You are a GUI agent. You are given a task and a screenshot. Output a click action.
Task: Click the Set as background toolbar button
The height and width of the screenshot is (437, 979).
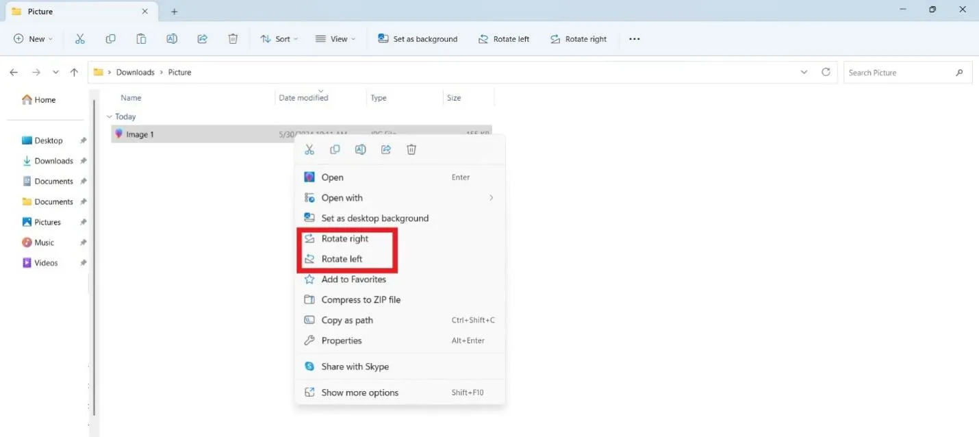coord(418,39)
